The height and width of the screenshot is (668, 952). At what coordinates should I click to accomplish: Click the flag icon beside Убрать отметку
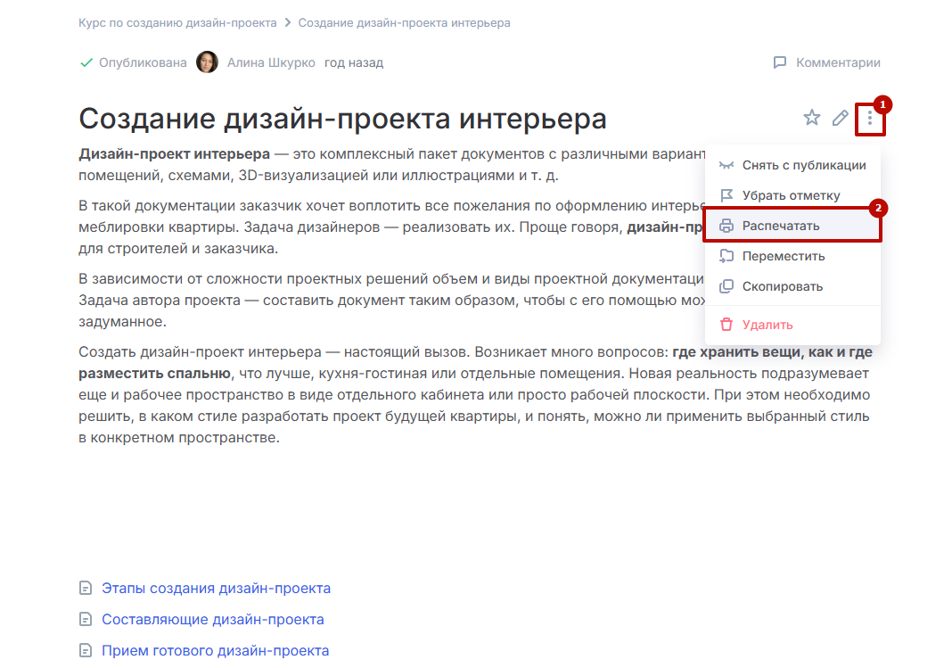click(x=726, y=195)
